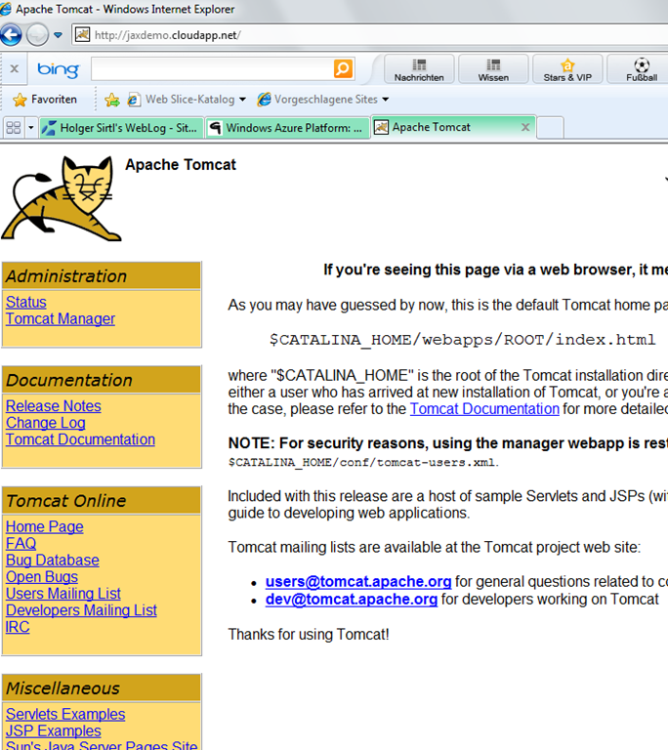Switch to Holger Sirtl's WebLog tab
Image resolution: width=668 pixels, height=750 pixels.
click(121, 128)
